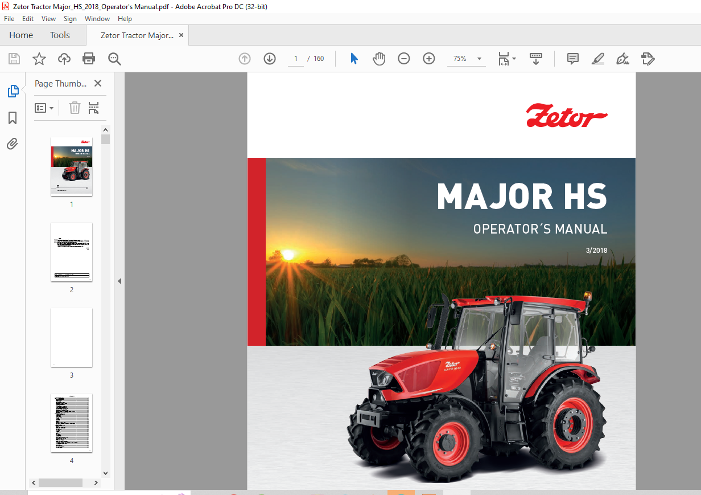Go to next page arrow
This screenshot has height=495, width=701.
[270, 59]
